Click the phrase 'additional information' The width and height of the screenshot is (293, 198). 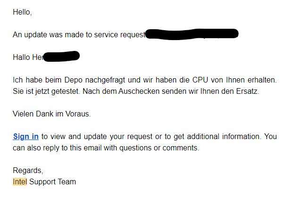coord(224,137)
